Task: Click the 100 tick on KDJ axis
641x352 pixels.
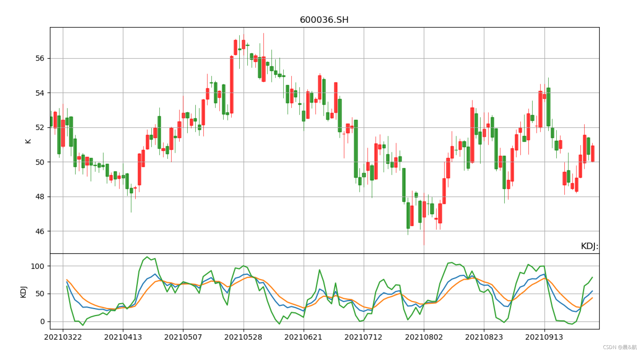Action: 37,266
